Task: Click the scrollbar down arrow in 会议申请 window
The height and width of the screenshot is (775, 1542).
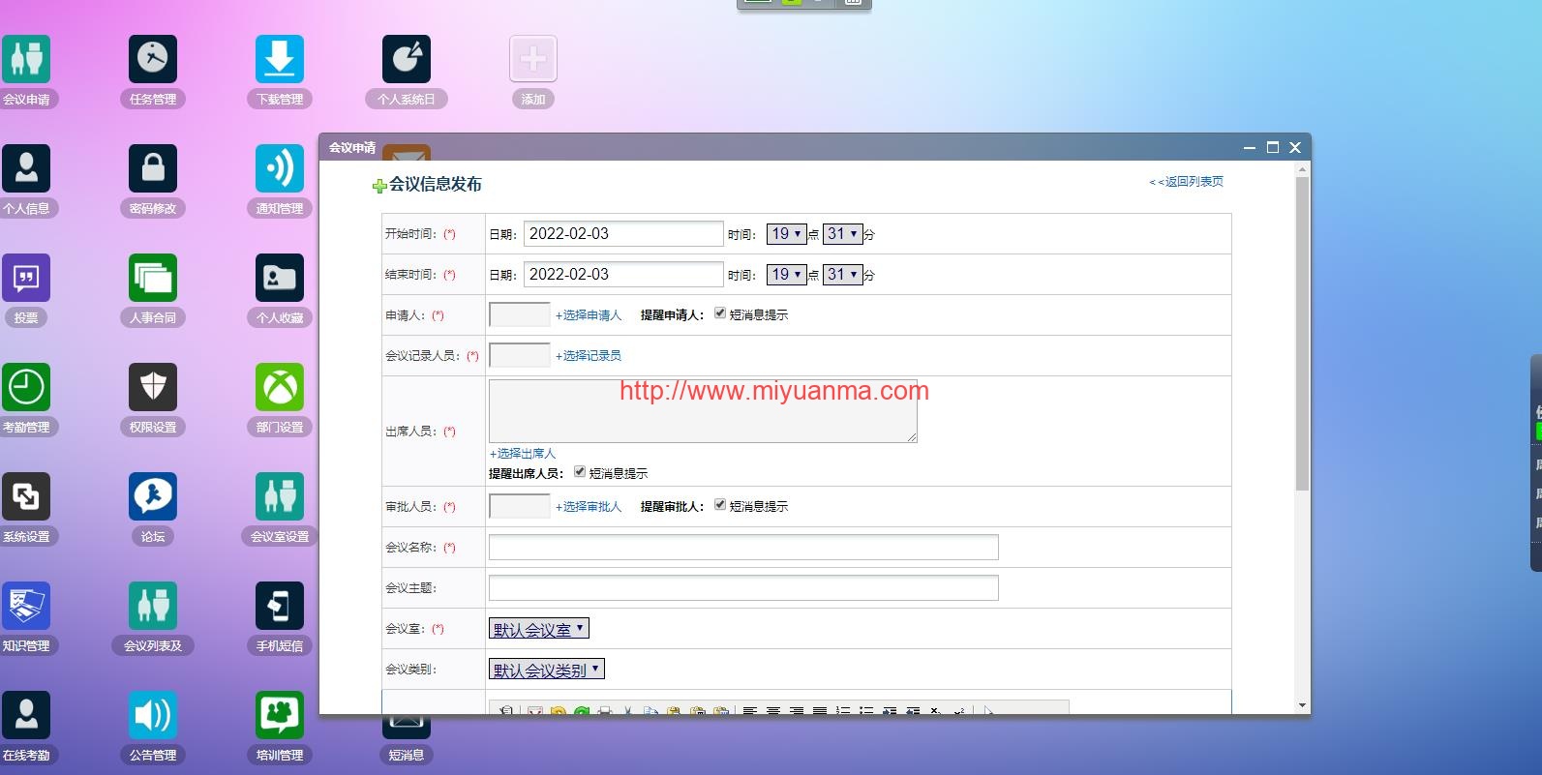Action: (1302, 705)
